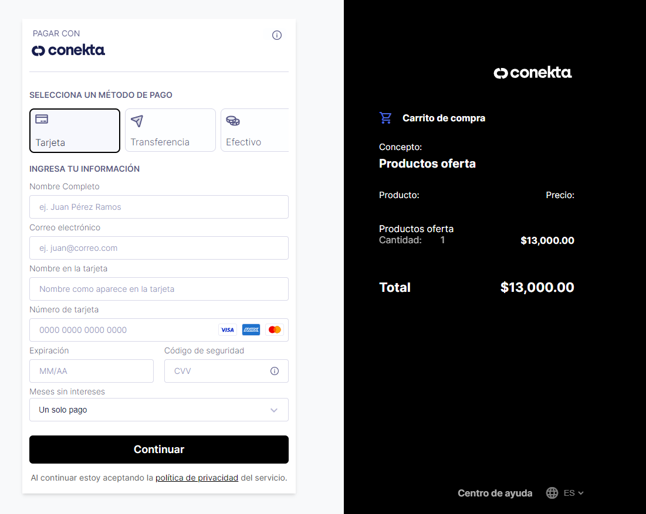Image resolution: width=646 pixels, height=514 pixels.
Task: Click the Visa card logo
Action: click(x=227, y=330)
